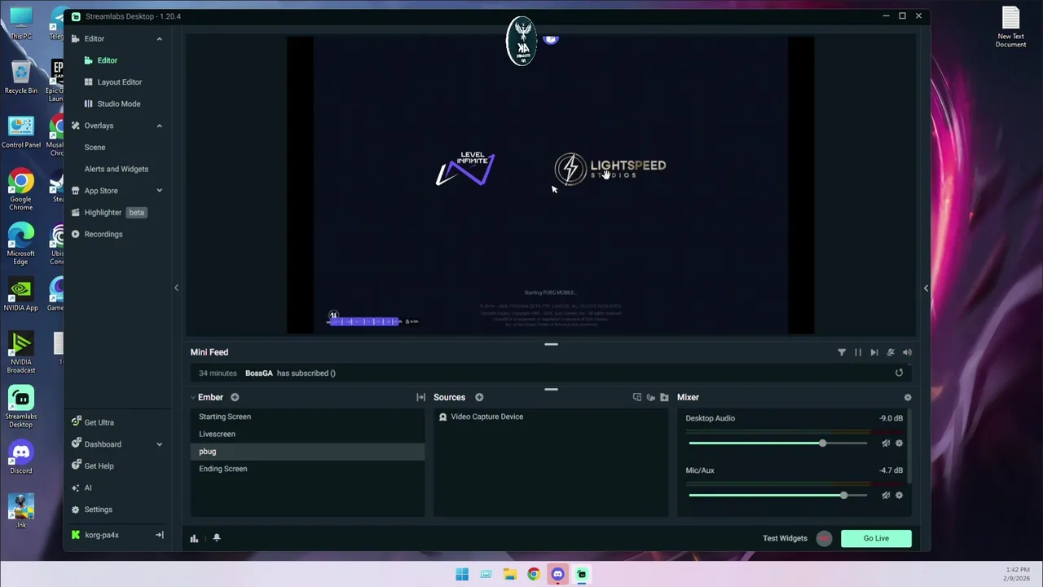Expand the right side panel arrow
This screenshot has width=1043, height=587.
926,288
